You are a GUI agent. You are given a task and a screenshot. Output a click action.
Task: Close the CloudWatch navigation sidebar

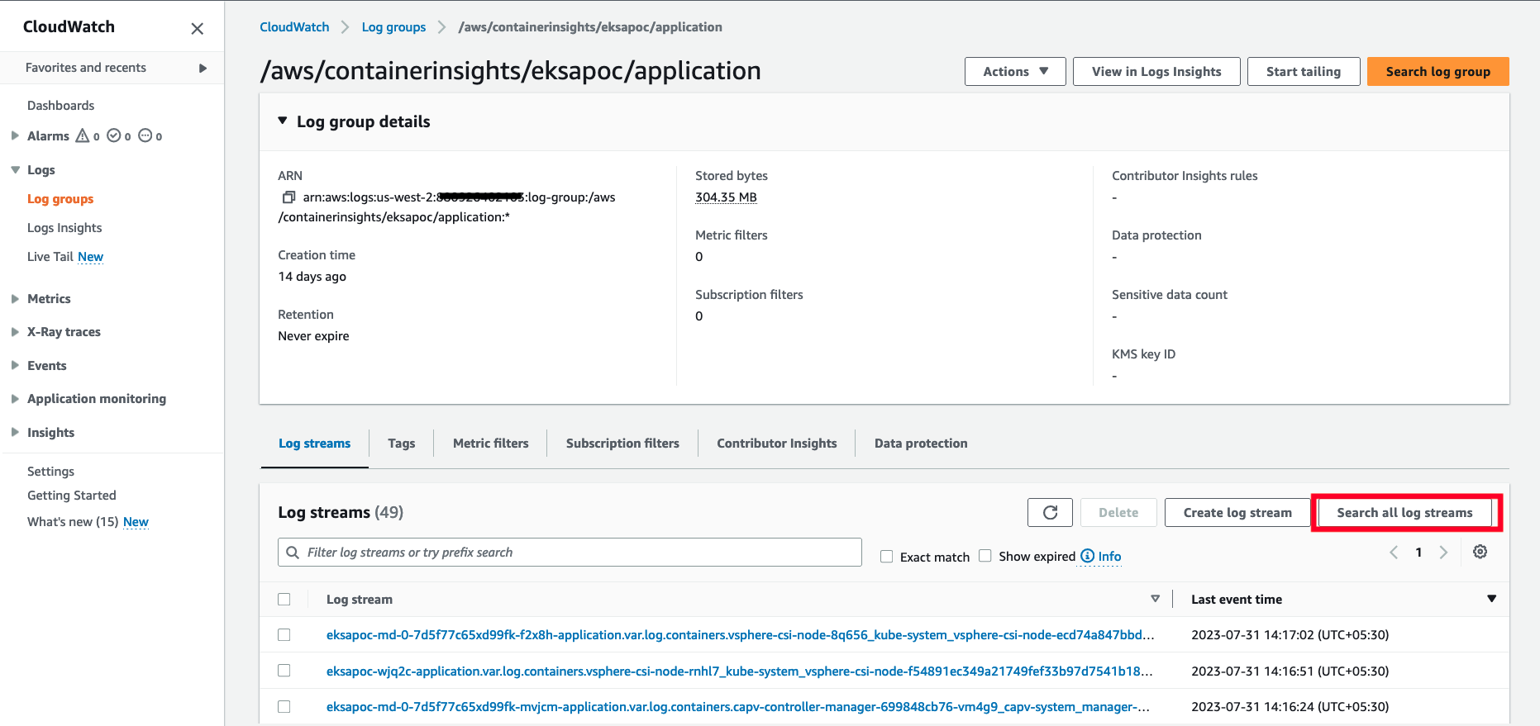click(x=197, y=29)
